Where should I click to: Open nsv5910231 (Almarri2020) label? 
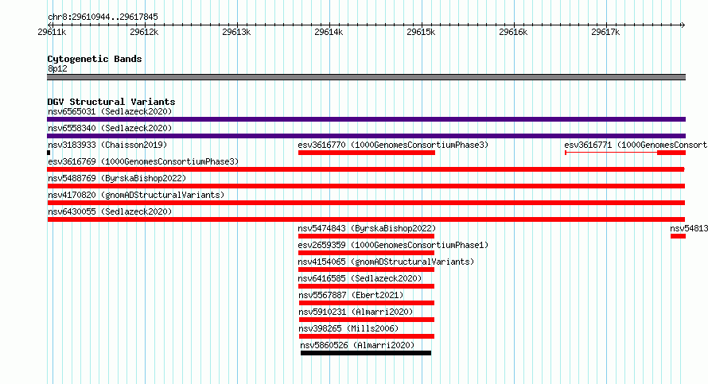(356, 312)
